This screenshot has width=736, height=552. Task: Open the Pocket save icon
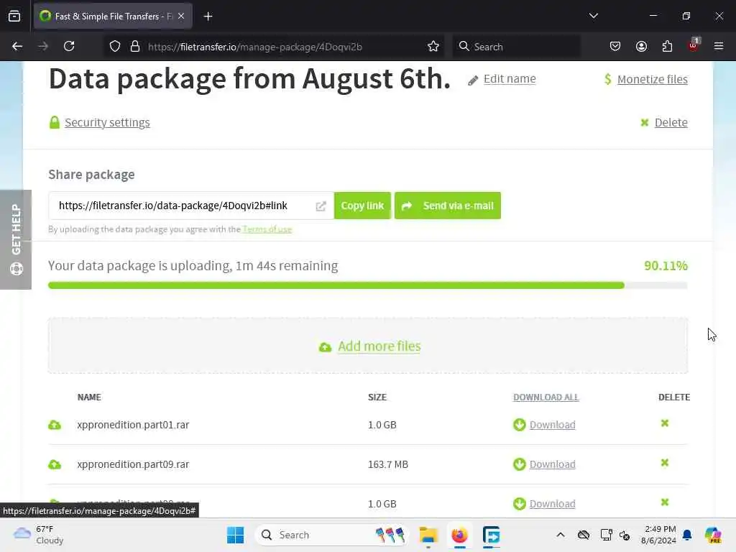coord(615,46)
